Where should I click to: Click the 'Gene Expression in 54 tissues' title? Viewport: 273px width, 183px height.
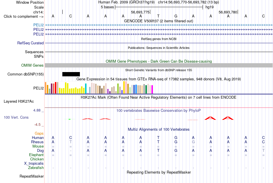pos(159,79)
